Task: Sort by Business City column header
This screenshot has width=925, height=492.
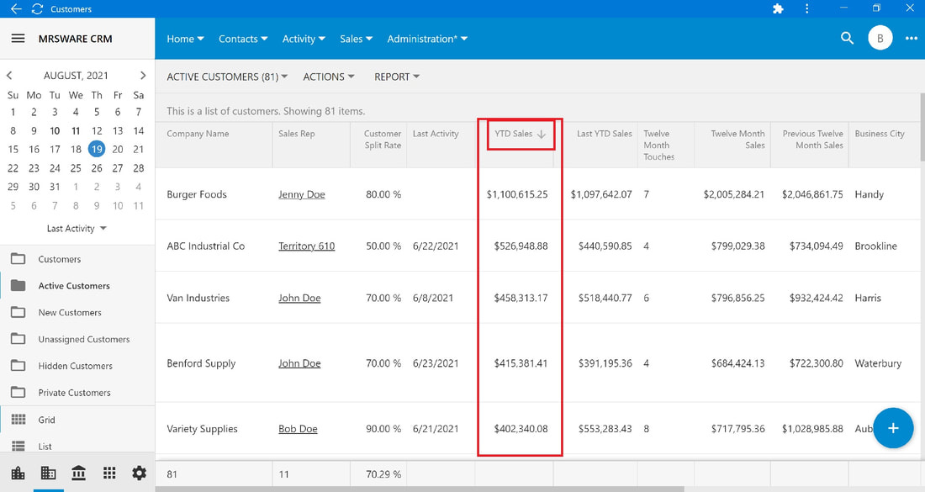Action: [x=880, y=134]
